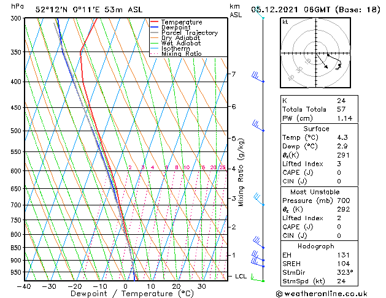Click the 'StmDir' value 323°
The image size is (386, 298).
[345, 272]
